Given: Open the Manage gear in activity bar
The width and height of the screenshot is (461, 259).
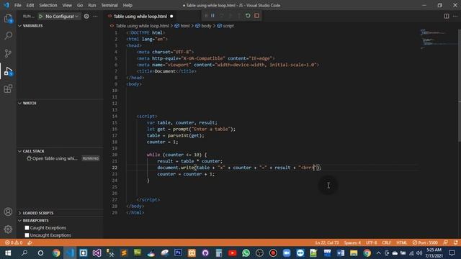Looking at the screenshot, I should coord(8,229).
